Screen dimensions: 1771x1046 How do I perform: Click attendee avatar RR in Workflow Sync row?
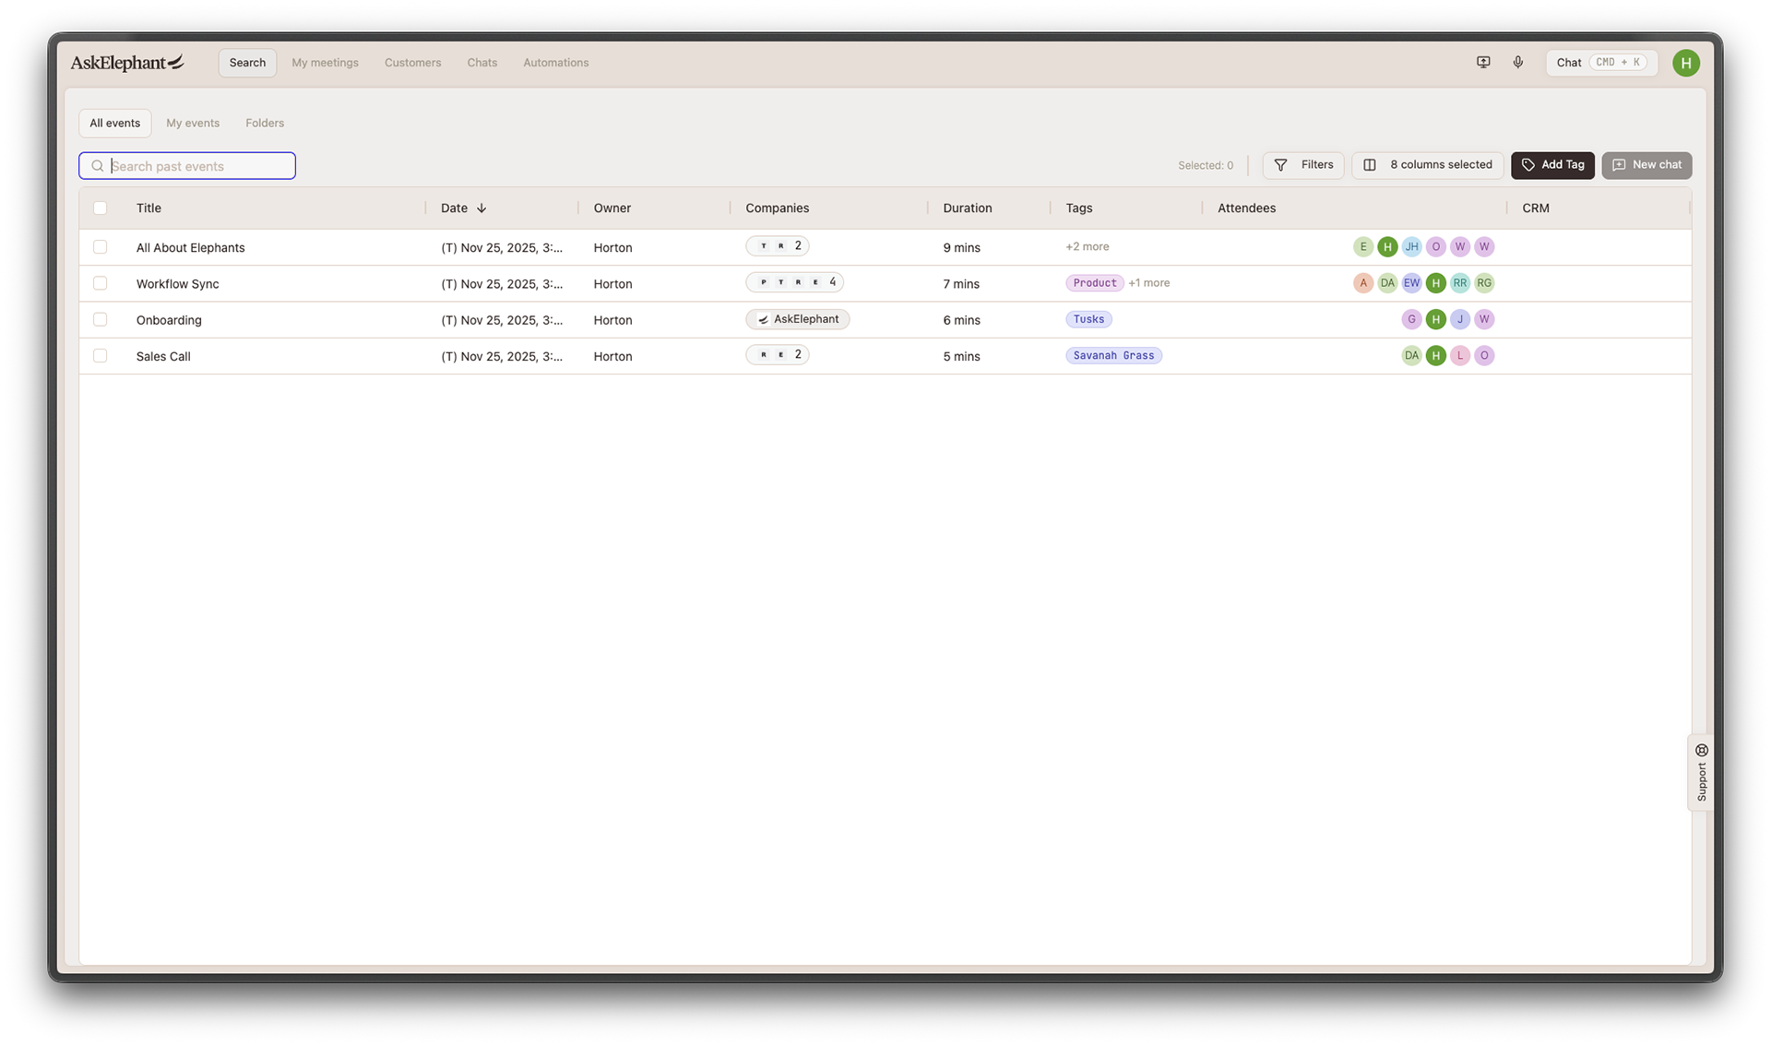coord(1459,283)
